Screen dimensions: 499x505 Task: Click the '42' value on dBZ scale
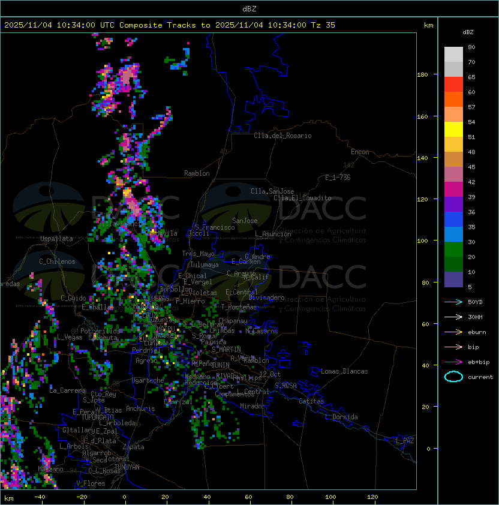coord(471,182)
